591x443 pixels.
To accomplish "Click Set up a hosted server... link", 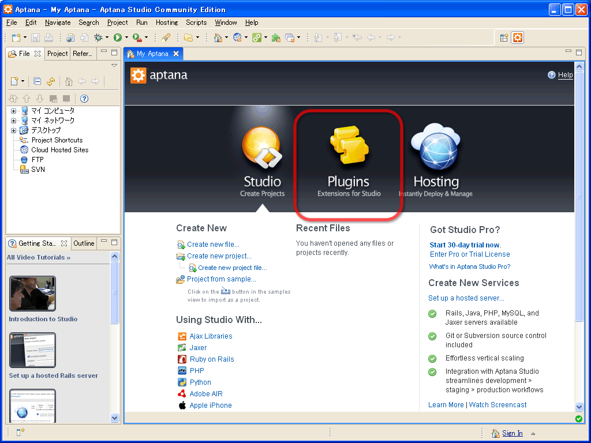I will click(x=466, y=298).
